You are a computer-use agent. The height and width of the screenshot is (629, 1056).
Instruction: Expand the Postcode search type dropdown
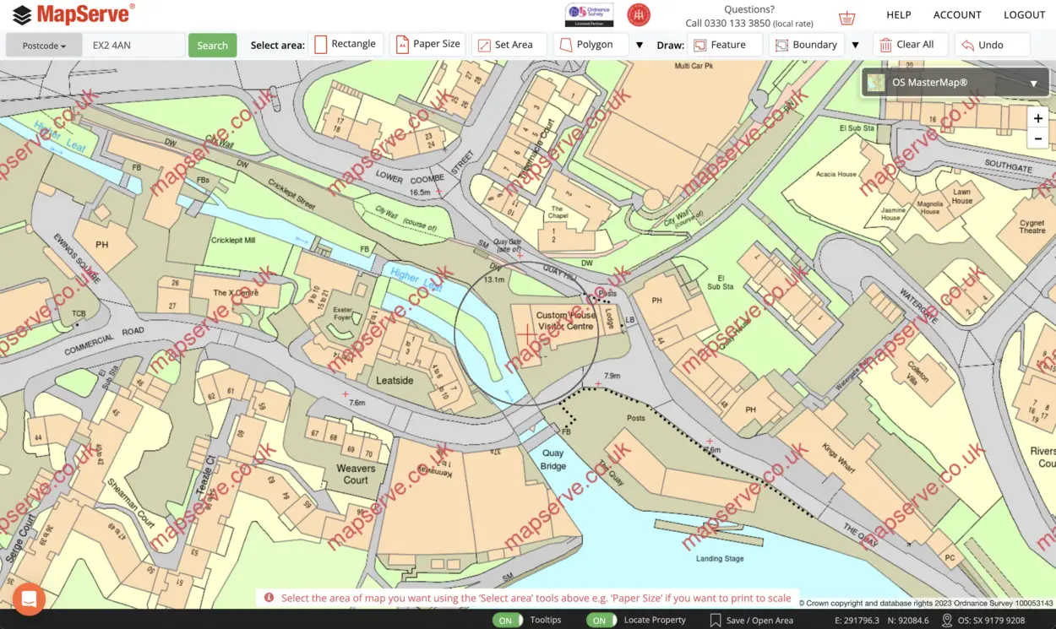pyautogui.click(x=44, y=46)
